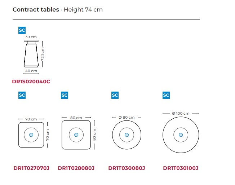Click the SC badge above DR1S020040C
Image resolution: width=235 pixels, height=185 pixels.
22,30
